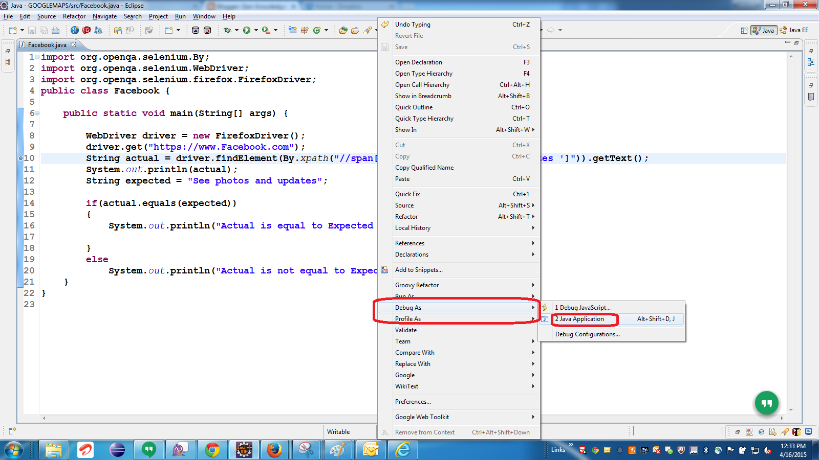
Task: Collapse the main method using line 6 marker
Action: pyautogui.click(x=36, y=113)
